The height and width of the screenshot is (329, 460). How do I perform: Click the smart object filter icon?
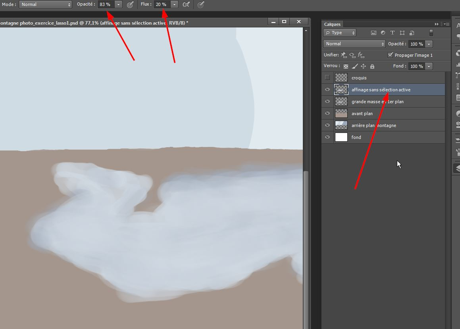coord(412,33)
